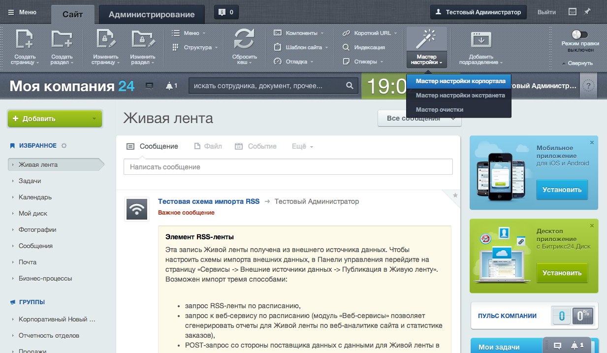This screenshot has height=353, width=607.
Task: Close the mobile app banner
Action: point(592,142)
